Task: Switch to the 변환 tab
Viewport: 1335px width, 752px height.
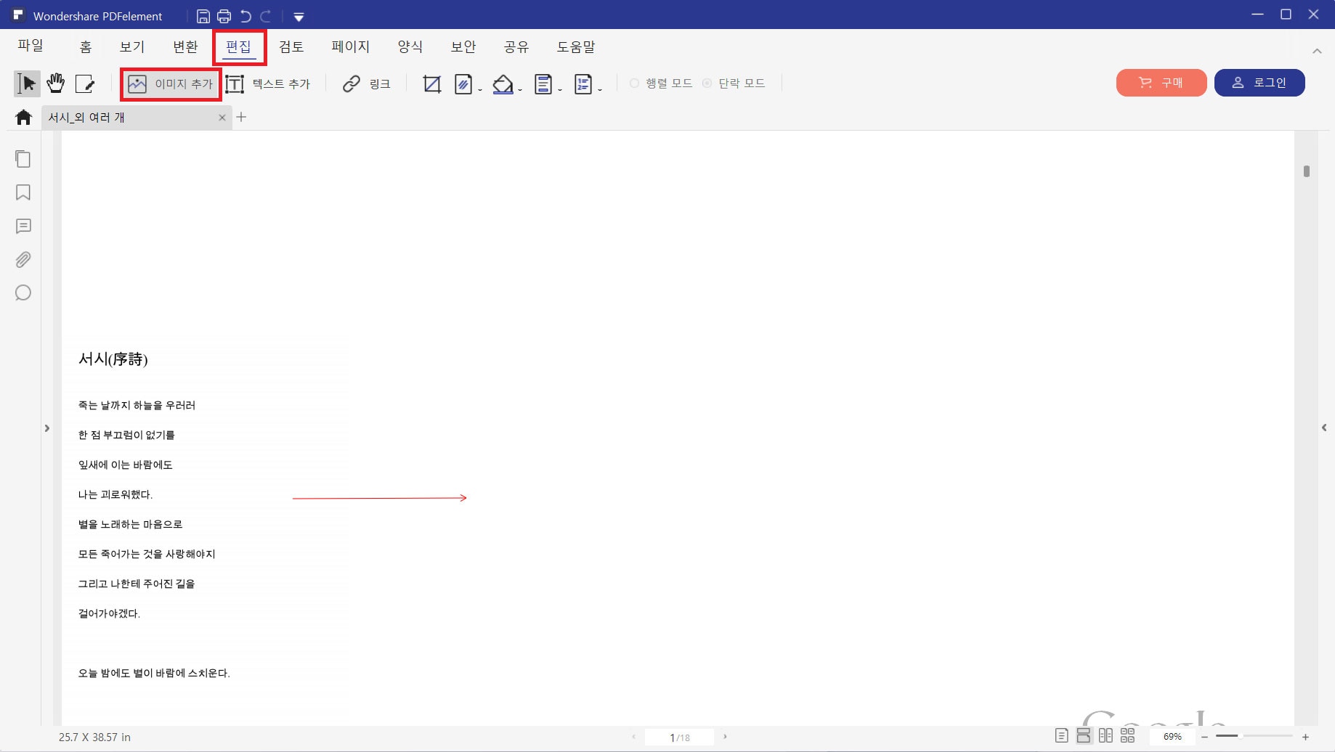Action: point(185,47)
